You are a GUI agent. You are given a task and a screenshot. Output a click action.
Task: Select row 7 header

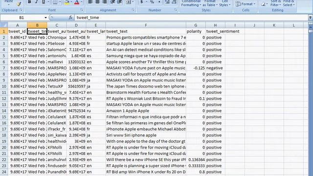[4, 68]
